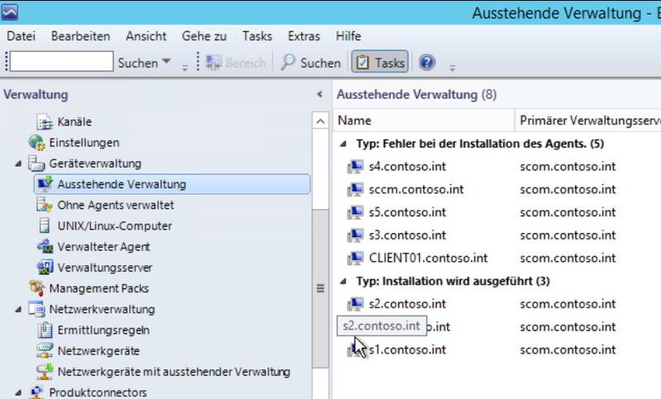Collapse the Produktconnectors tree node
The height and width of the screenshot is (399, 661).
pos(18,392)
